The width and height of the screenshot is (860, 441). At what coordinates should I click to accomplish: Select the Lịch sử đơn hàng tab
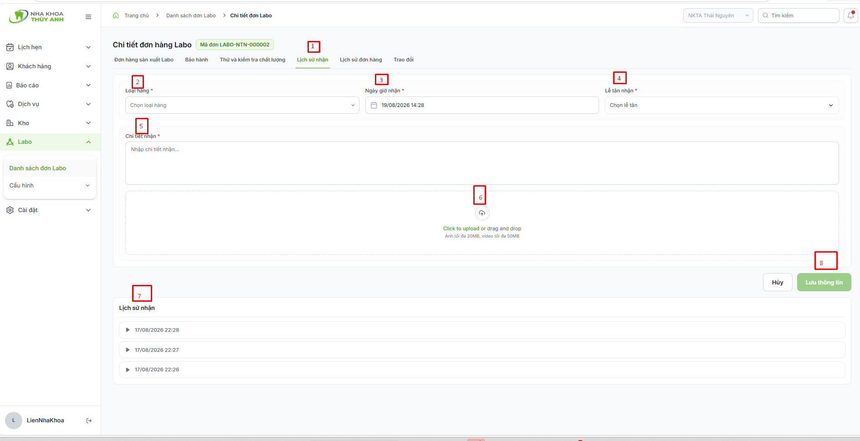tap(361, 60)
